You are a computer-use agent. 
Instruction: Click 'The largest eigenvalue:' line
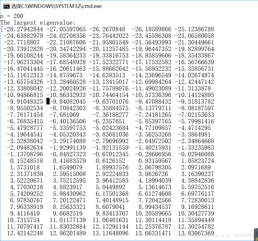click(x=38, y=23)
